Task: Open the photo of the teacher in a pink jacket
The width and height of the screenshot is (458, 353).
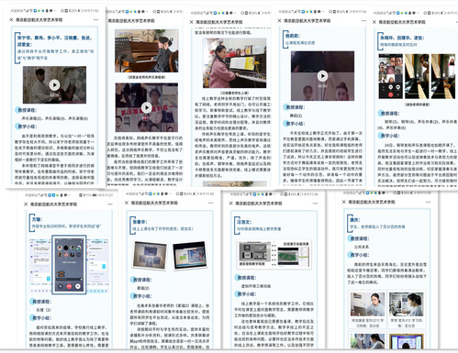Action: (234, 63)
